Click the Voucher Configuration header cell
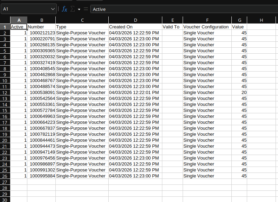 [x=207, y=27]
